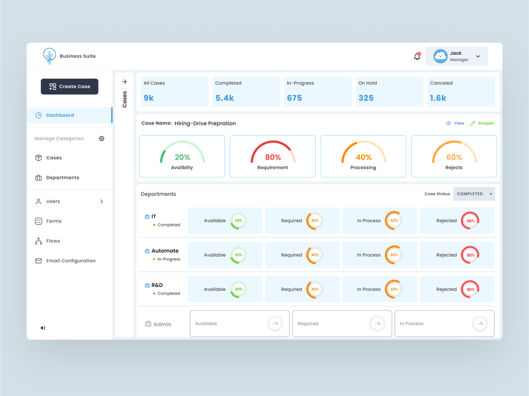
Task: Click the Forms icon in sidebar
Action: coord(38,221)
